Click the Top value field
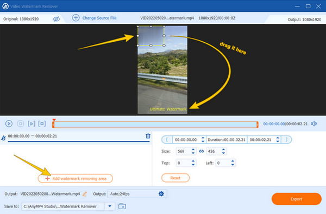This screenshot has height=214, width=326. coord(183,163)
